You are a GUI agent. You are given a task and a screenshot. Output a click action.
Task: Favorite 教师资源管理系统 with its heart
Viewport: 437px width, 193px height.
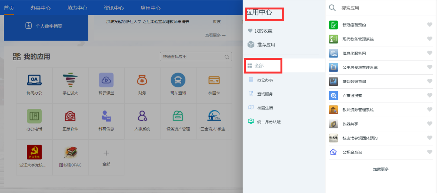coord(429,109)
